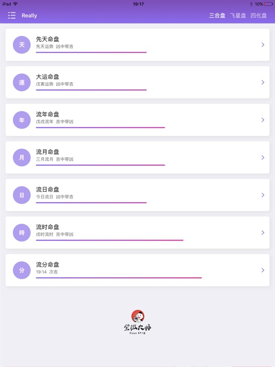Viewport: 275px width, 367px height.
Task: Tap the 月 circle icon
Action: (x=22, y=158)
